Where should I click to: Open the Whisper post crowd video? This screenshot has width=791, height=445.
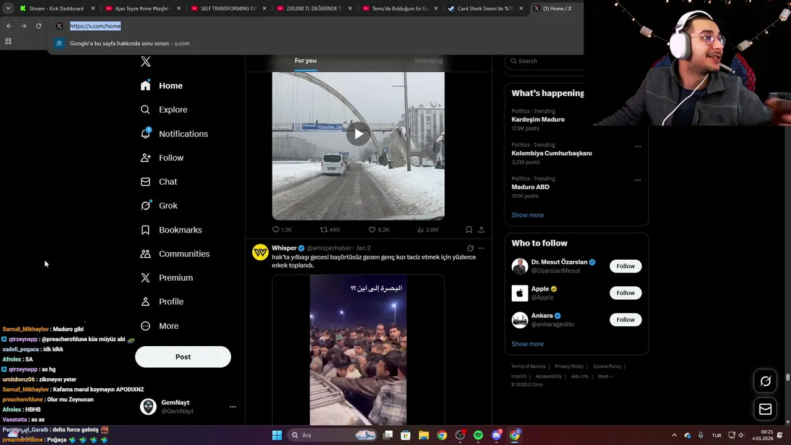pos(358,350)
